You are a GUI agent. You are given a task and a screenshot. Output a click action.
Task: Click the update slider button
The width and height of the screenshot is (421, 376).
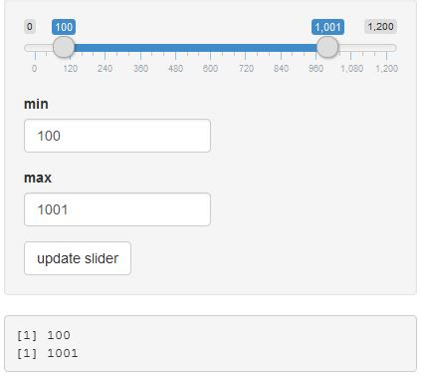point(78,258)
